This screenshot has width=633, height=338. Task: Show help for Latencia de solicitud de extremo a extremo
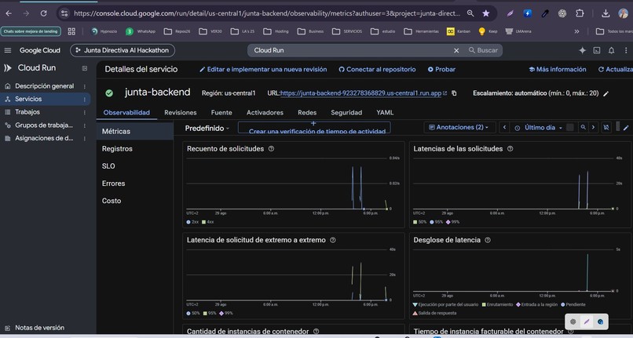pyautogui.click(x=333, y=240)
